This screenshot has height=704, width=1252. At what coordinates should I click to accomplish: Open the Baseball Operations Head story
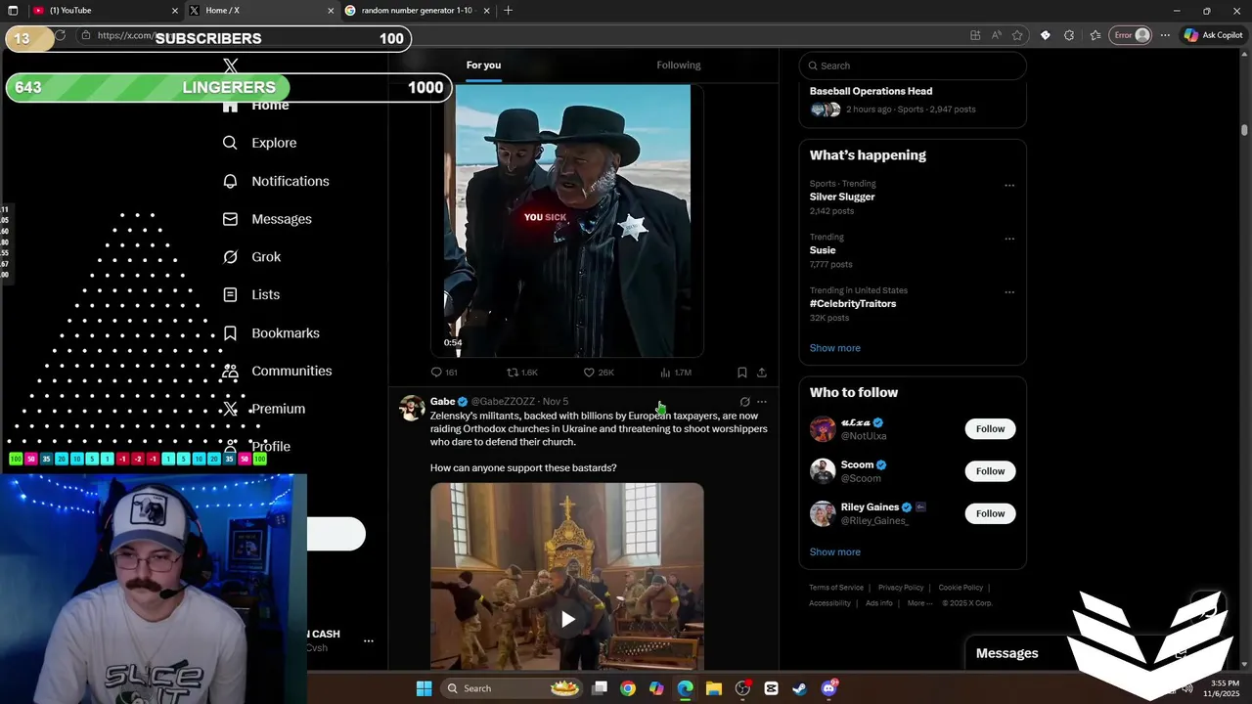[x=871, y=91]
